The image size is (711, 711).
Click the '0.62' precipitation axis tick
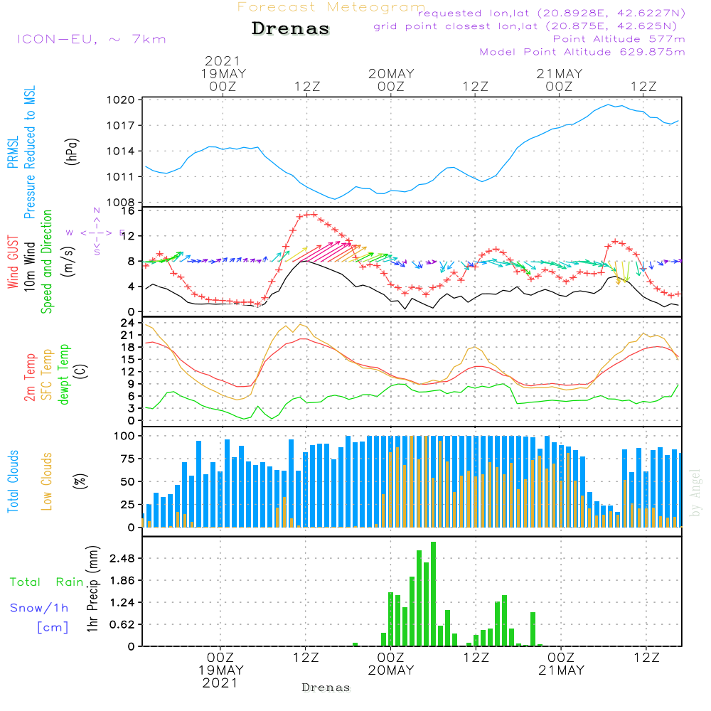122,625
